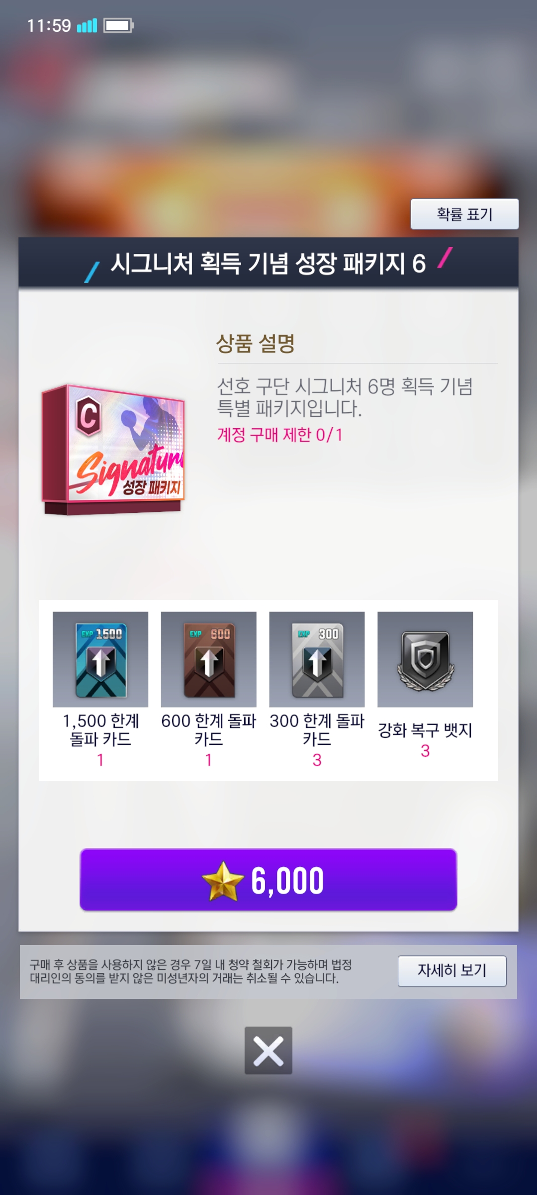Tap the 1,500 limit break card icon
This screenshot has width=537, height=1195.
click(100, 659)
